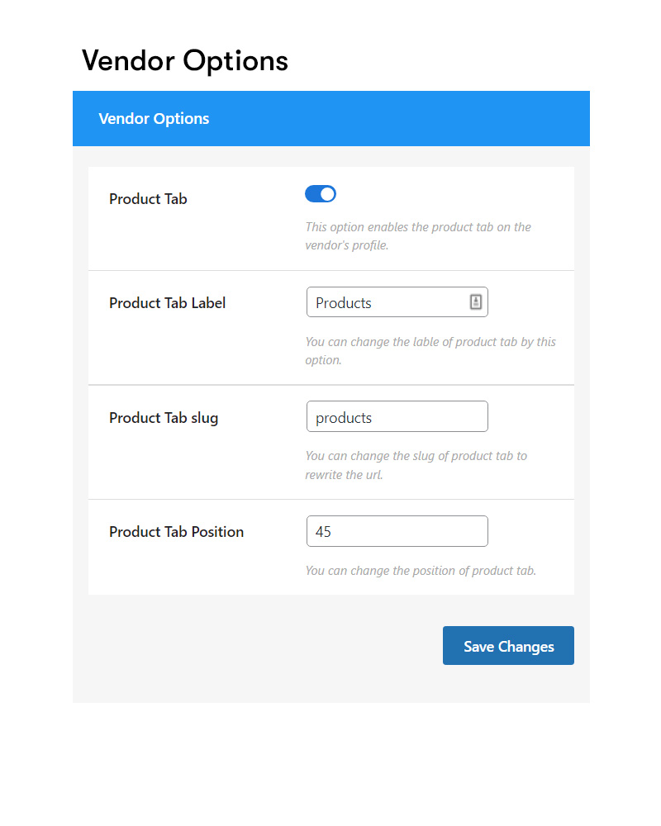Click the 'Product Tab slug' setting label

point(164,418)
